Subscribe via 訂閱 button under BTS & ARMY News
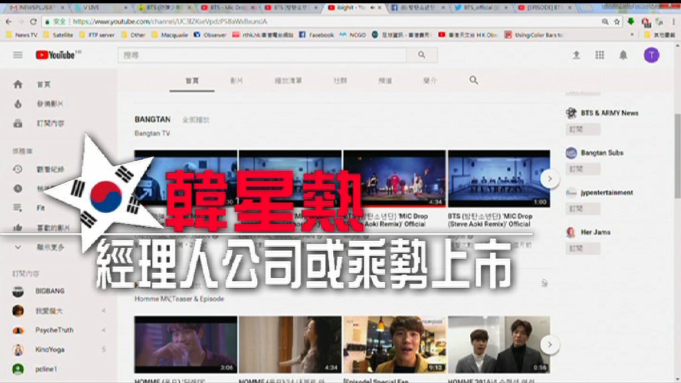The height and width of the screenshot is (383, 681). (582, 128)
